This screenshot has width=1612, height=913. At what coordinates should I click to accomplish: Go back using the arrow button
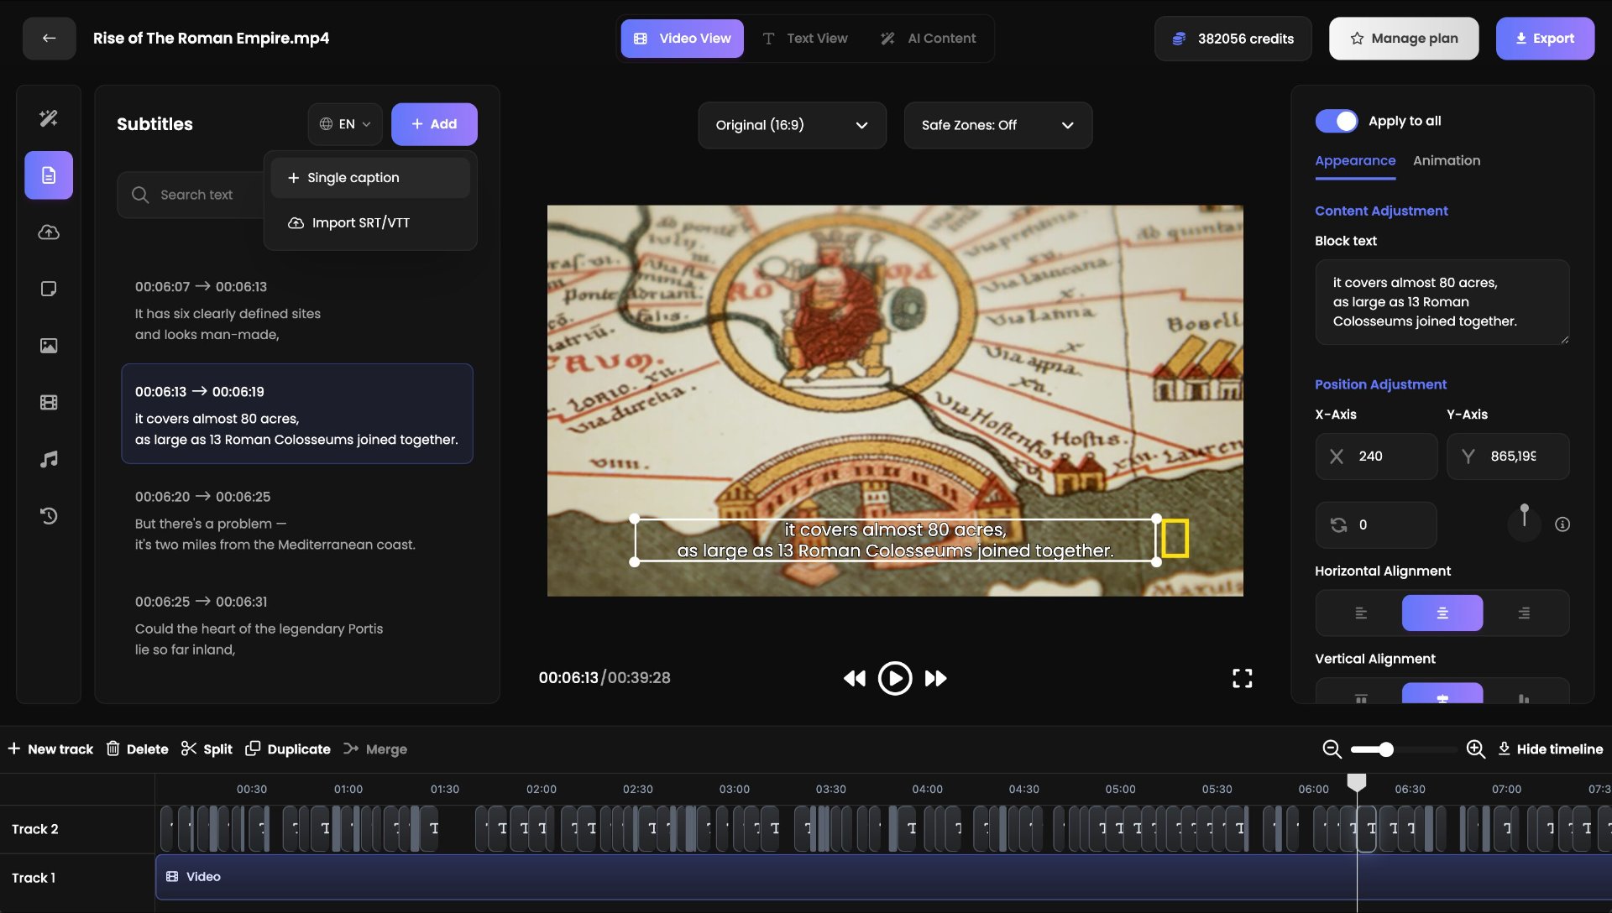tap(49, 39)
